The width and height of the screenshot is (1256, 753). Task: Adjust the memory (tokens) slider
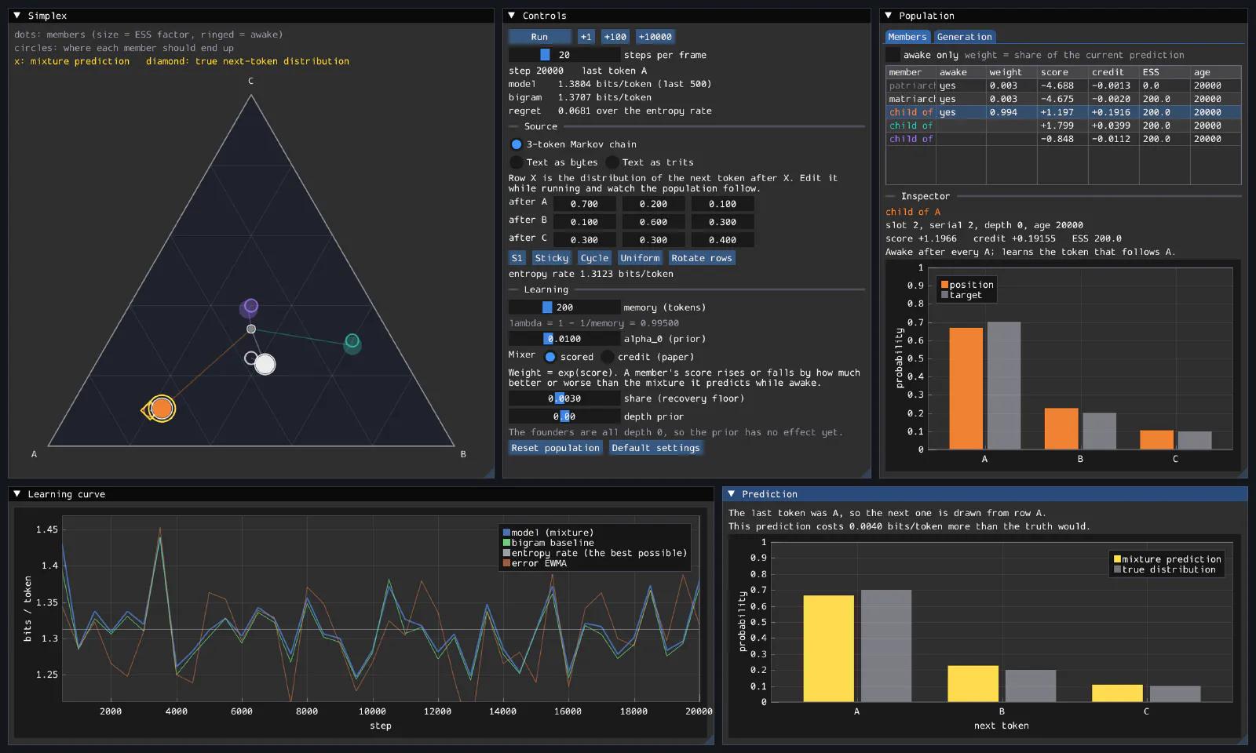pos(564,307)
